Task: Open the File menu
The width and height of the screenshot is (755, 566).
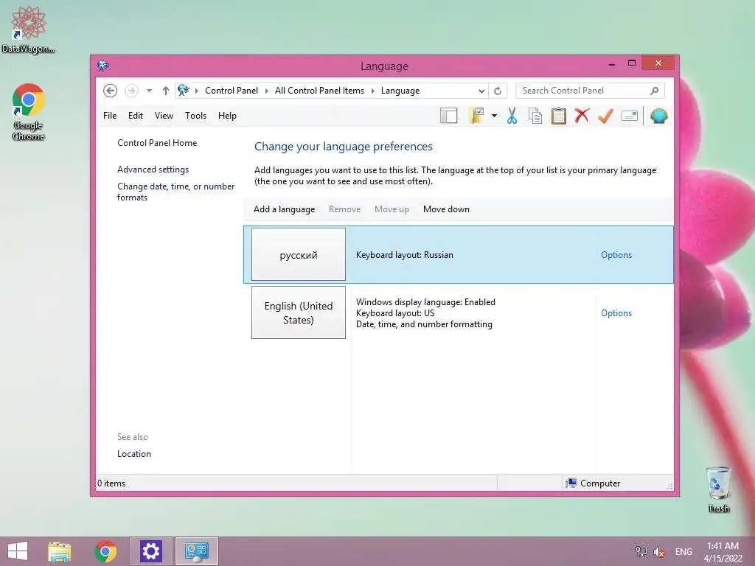Action: click(110, 116)
